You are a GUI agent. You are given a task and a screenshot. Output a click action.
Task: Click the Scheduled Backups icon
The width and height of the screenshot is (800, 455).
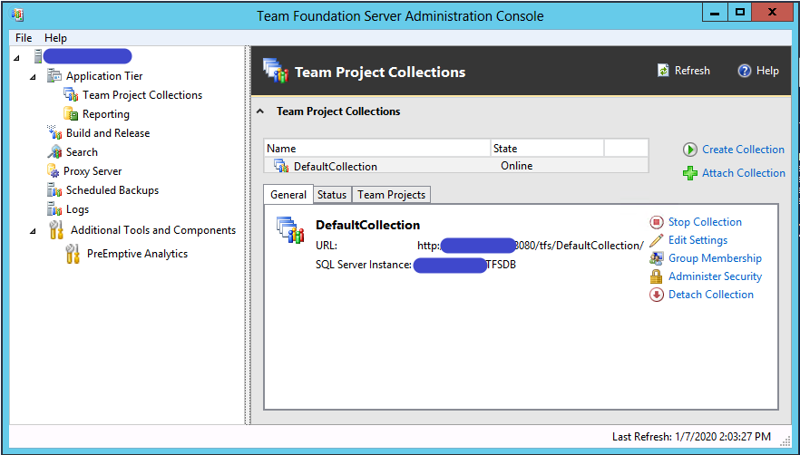pyautogui.click(x=54, y=190)
